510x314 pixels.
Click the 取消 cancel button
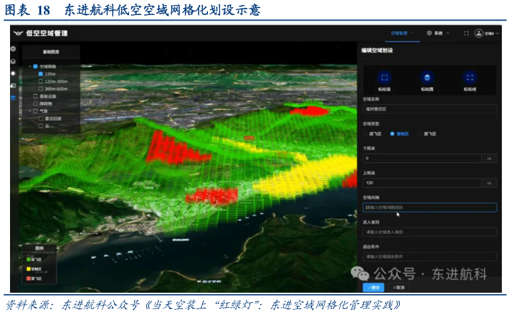pos(398,287)
